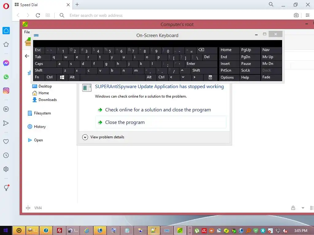Click Fade key on On-Screen Keyboard
Viewport: 314px width, 235px height.
tap(271, 77)
